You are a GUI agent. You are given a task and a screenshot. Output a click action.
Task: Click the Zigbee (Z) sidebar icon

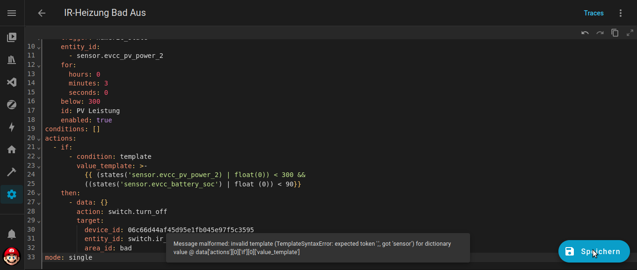[12, 105]
